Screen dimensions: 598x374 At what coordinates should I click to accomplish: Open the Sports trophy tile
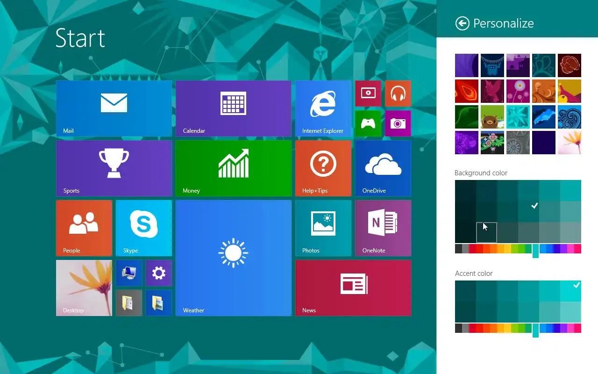pyautogui.click(x=114, y=168)
